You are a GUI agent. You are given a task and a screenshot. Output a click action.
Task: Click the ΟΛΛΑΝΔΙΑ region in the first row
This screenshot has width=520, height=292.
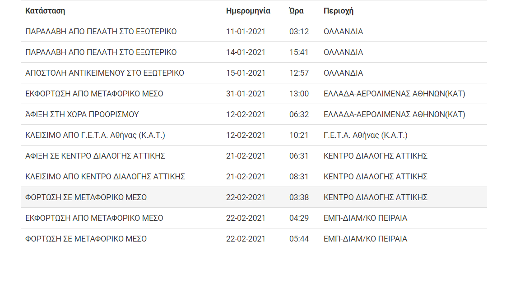(x=343, y=32)
